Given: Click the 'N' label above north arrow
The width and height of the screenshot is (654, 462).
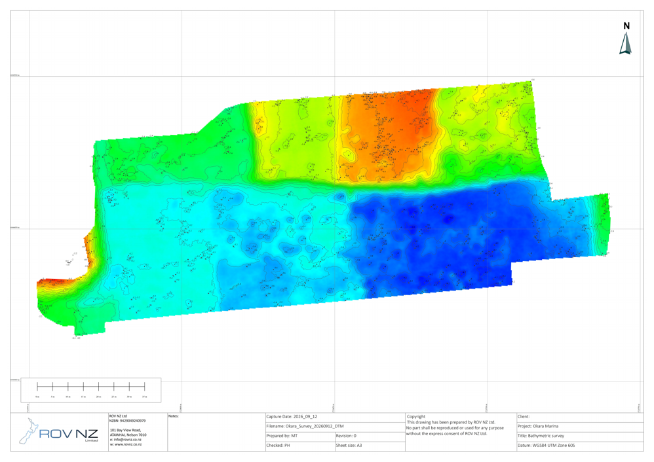Looking at the screenshot, I should click(x=626, y=26).
